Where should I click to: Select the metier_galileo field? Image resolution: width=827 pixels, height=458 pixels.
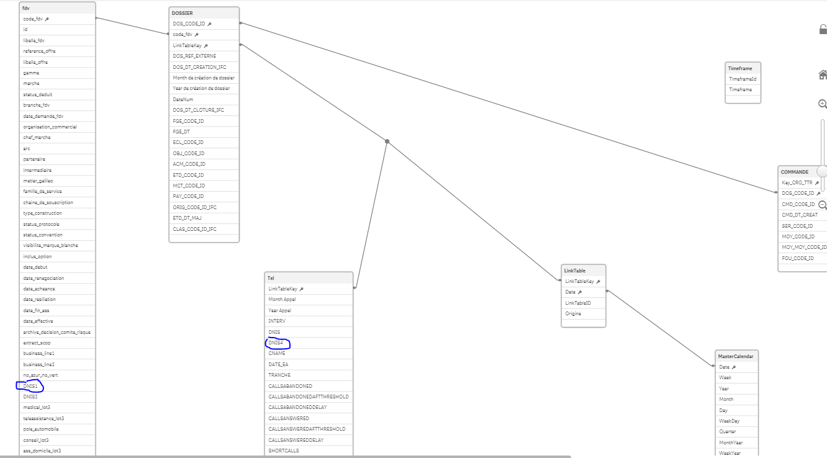(58, 181)
